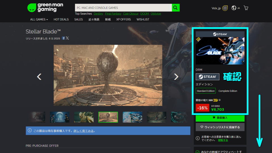Focus the PC, Mac and console games search field
Image resolution: width=272 pixels, height=153 pixels.
[x=123, y=8]
